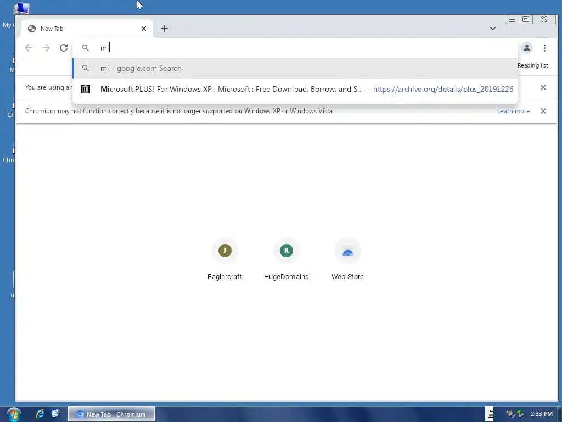Open a new tab with plus button

[165, 29]
